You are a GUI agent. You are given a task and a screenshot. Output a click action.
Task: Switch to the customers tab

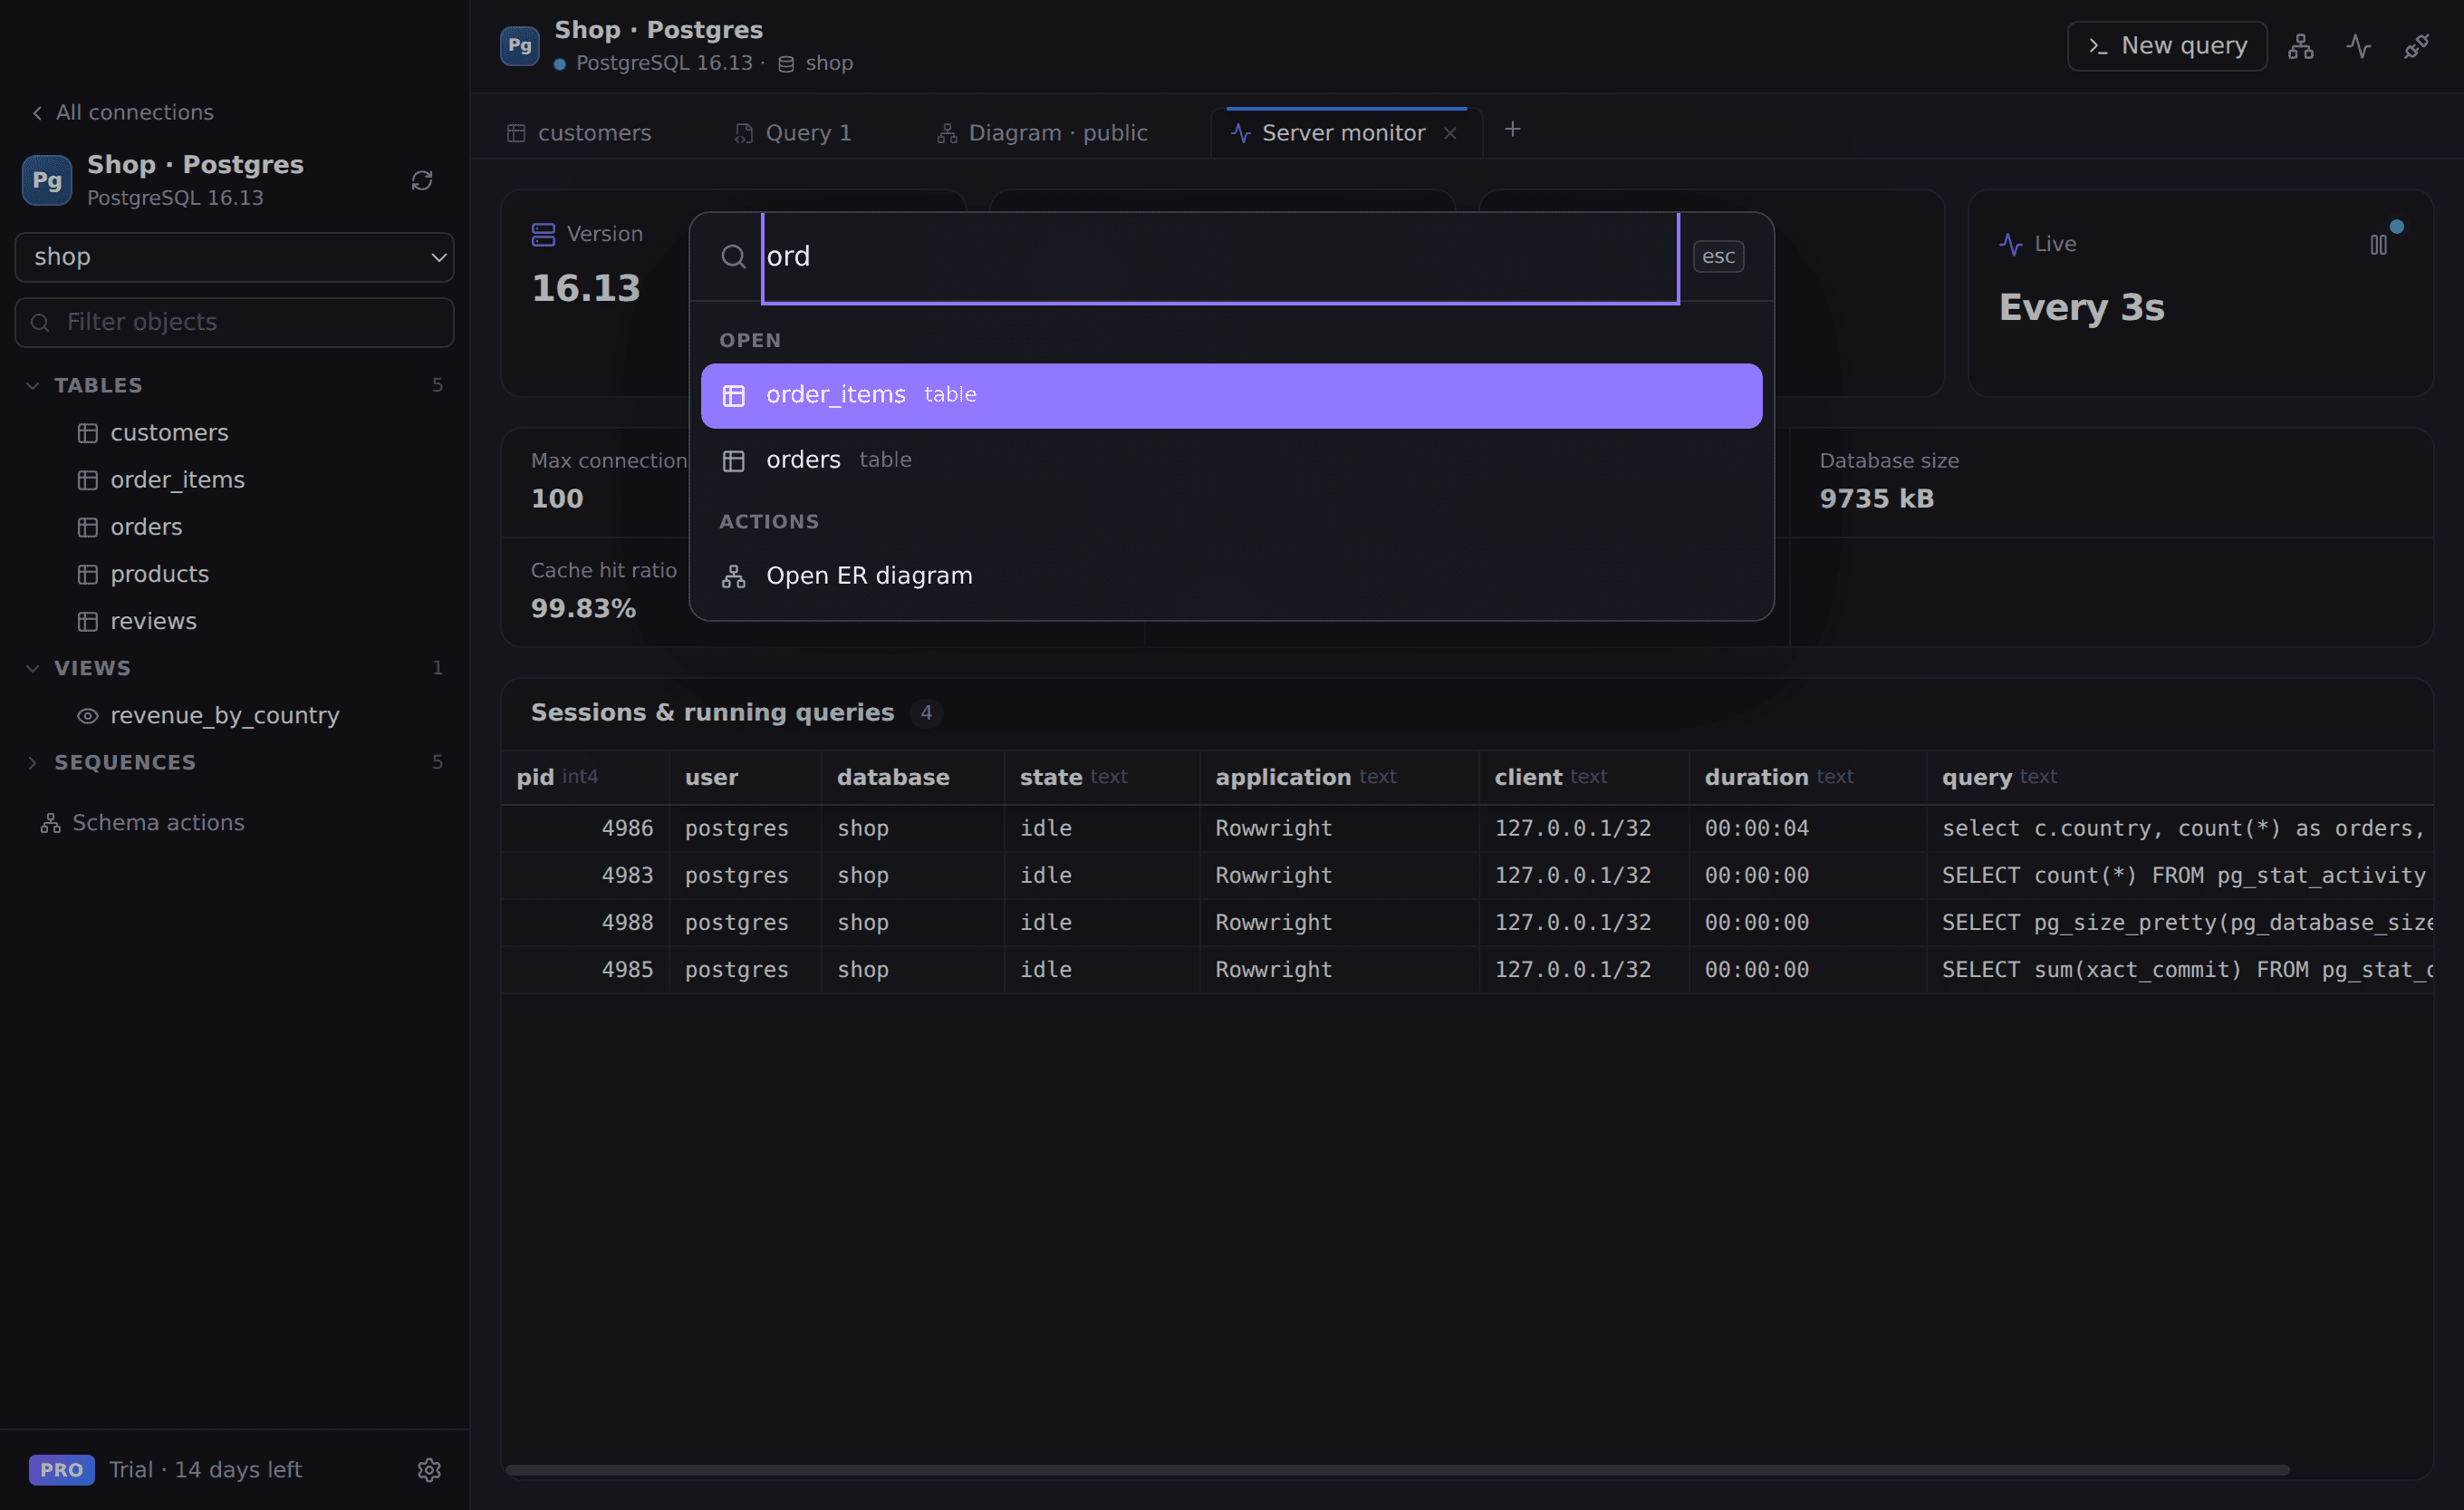[580, 133]
